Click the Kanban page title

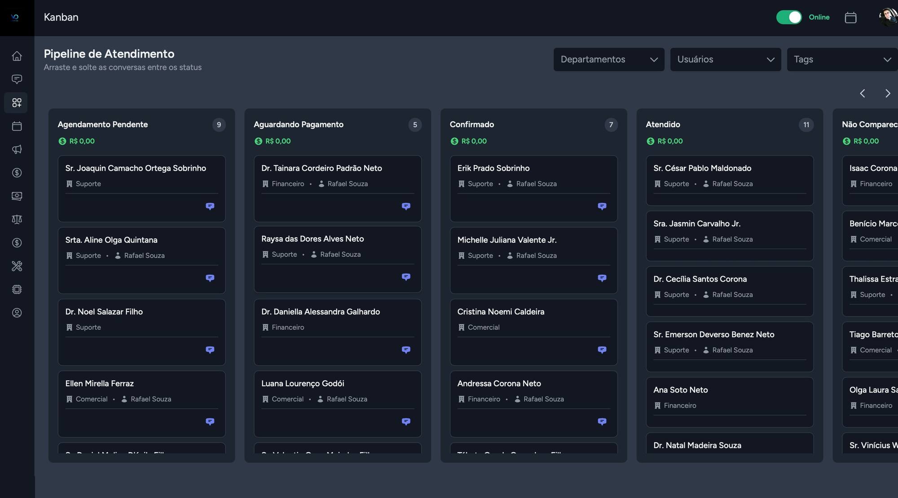[61, 17]
